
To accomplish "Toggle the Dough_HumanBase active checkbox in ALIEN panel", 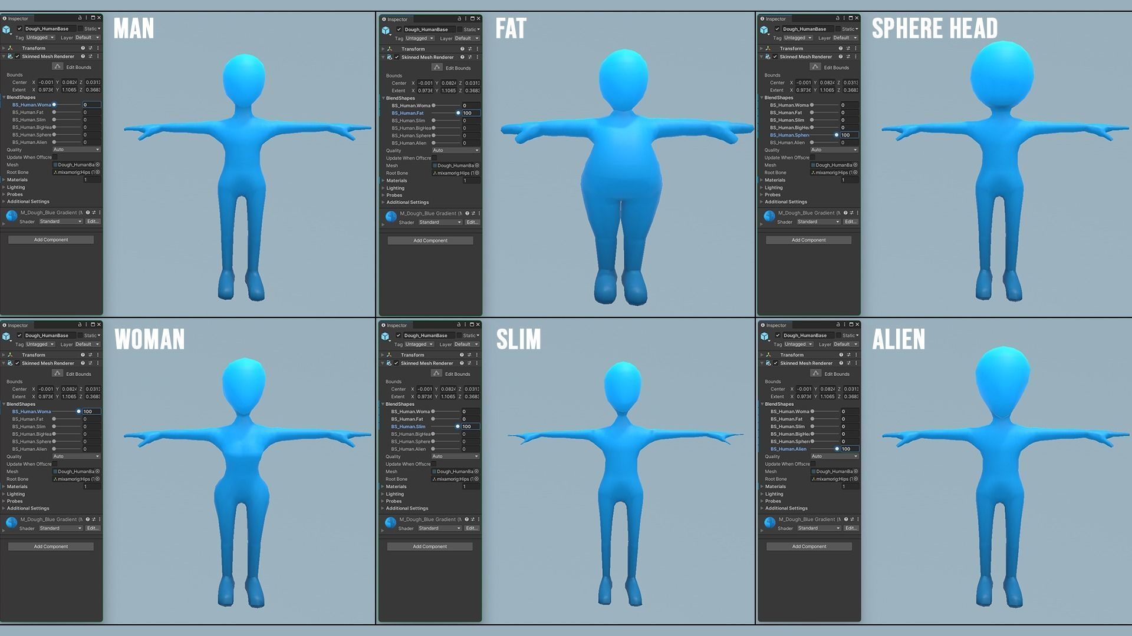I will click(778, 336).
